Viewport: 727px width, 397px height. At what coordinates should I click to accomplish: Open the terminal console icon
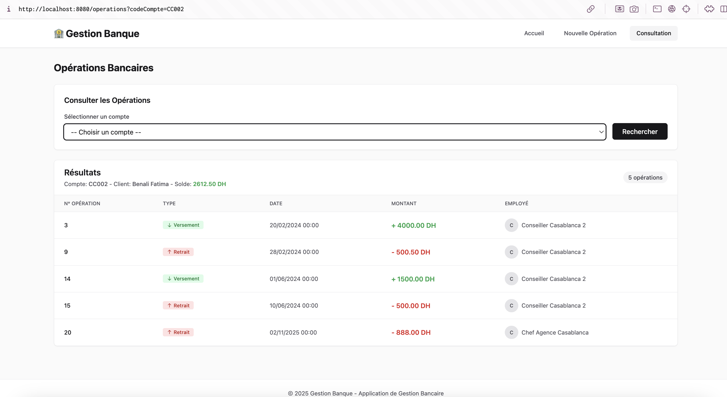657,9
